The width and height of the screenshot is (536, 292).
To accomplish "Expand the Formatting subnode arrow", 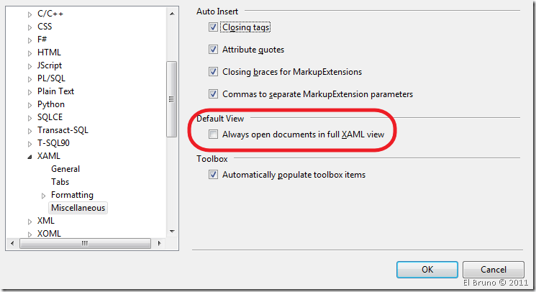I will click(43, 195).
